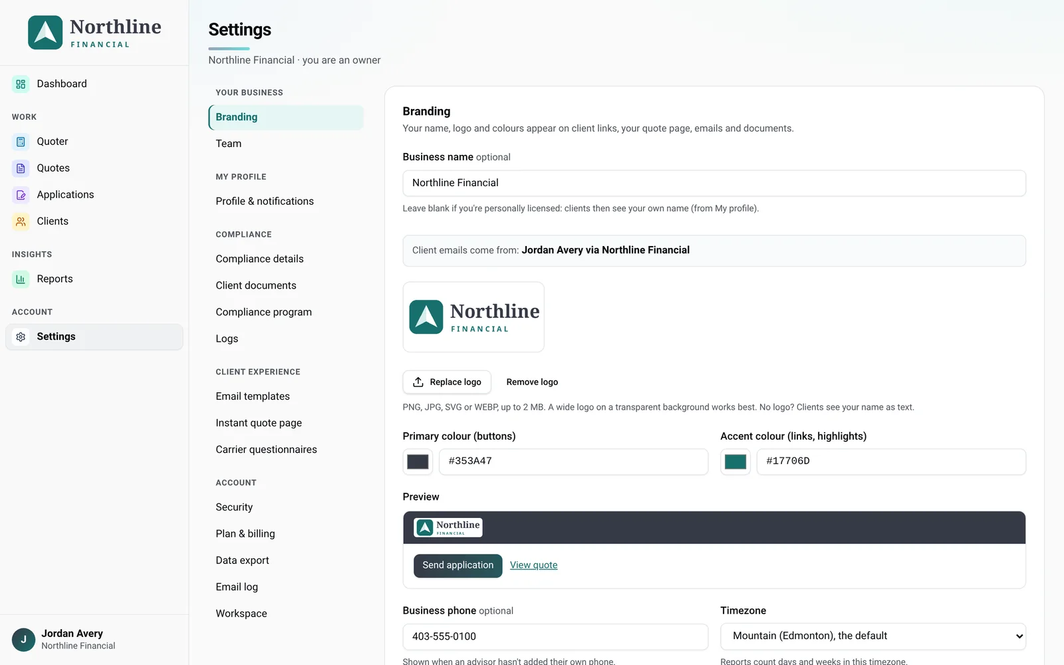
Task: Open the Compliance program page
Action: pyautogui.click(x=286, y=312)
